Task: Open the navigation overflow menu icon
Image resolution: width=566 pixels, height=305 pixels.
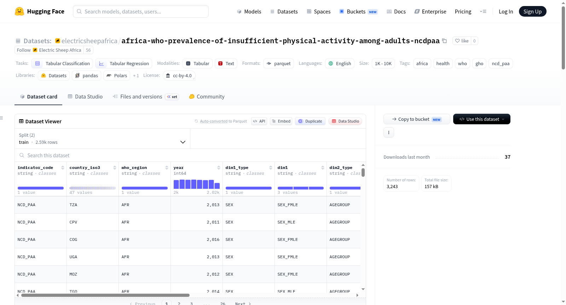Action: [x=483, y=11]
